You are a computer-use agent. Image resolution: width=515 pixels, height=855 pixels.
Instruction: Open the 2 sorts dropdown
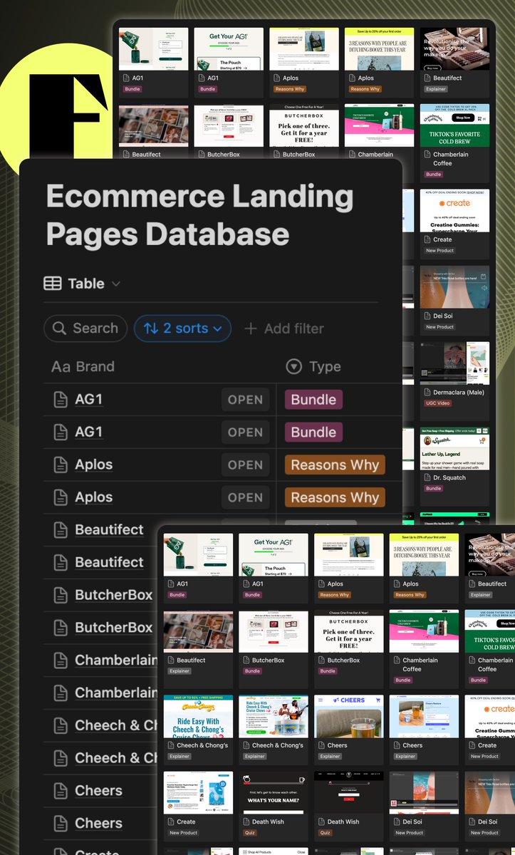pyautogui.click(x=182, y=328)
